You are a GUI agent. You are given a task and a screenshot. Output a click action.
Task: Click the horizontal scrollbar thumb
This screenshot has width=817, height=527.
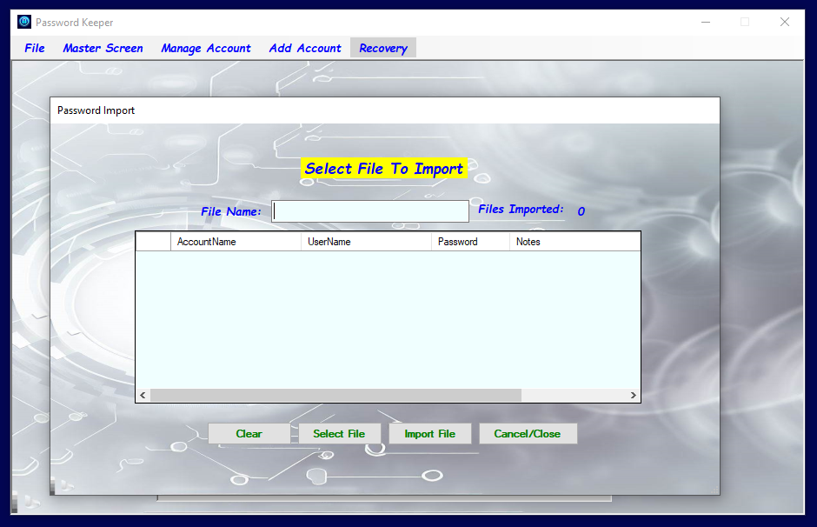[x=335, y=395]
